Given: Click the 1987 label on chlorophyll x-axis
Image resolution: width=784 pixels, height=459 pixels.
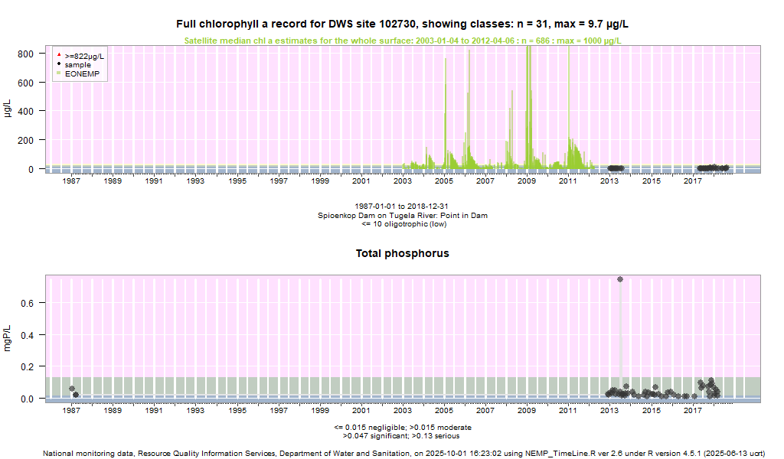Looking at the screenshot, I should (71, 181).
